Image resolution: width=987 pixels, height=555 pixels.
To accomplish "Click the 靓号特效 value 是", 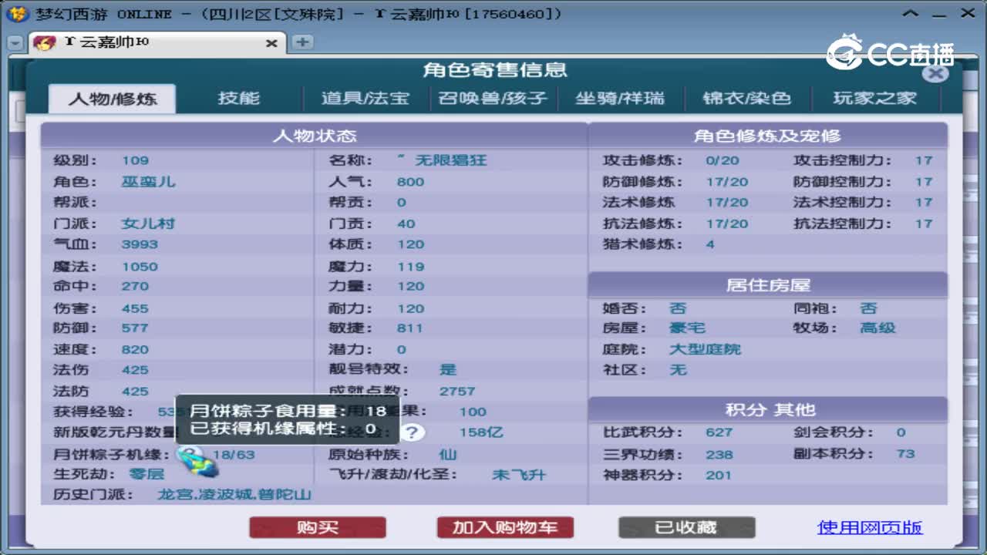I will tap(448, 370).
